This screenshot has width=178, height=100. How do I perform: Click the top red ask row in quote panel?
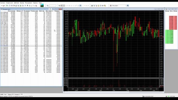tap(173, 17)
